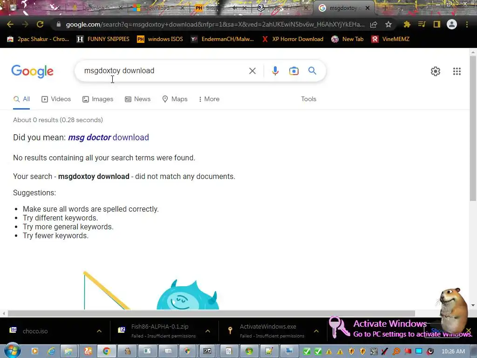Select the All results tab
The width and height of the screenshot is (477, 358).
pyautogui.click(x=21, y=99)
